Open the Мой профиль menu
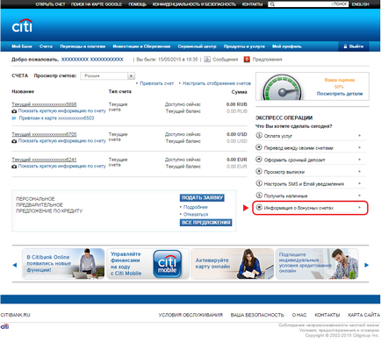The height and width of the screenshot is (349, 381). [x=287, y=46]
